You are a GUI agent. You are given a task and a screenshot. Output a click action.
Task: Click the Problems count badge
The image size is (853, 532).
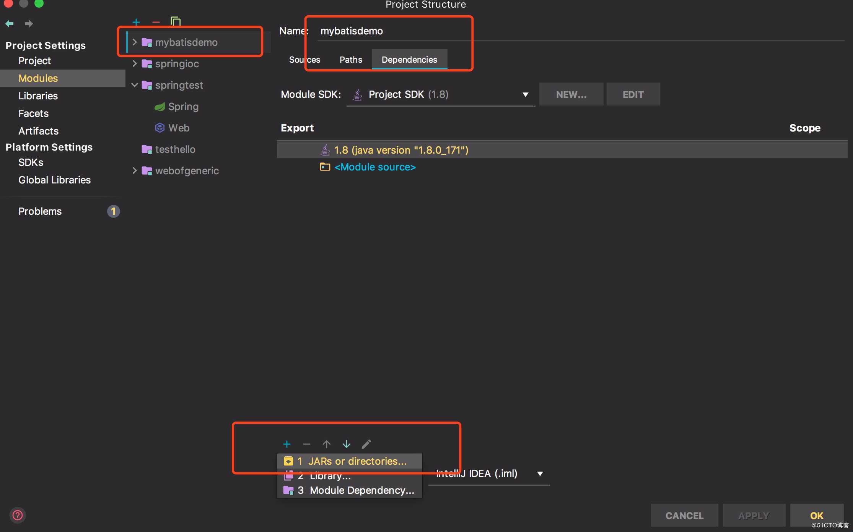113,211
